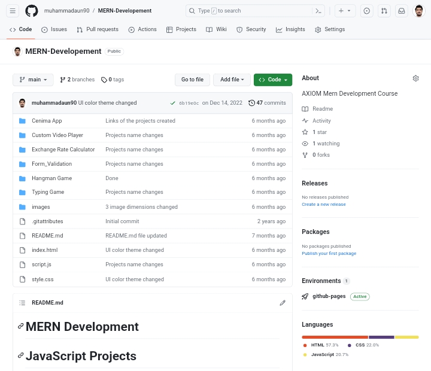Open the issues icon in top header
This screenshot has width=431, height=371.
click(x=367, y=11)
